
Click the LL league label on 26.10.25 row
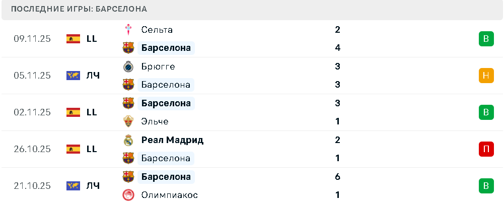point(92,149)
